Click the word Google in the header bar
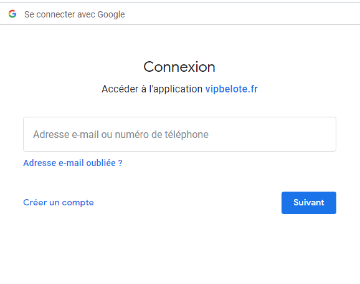Screen dimensions: 360x284 click(111, 15)
